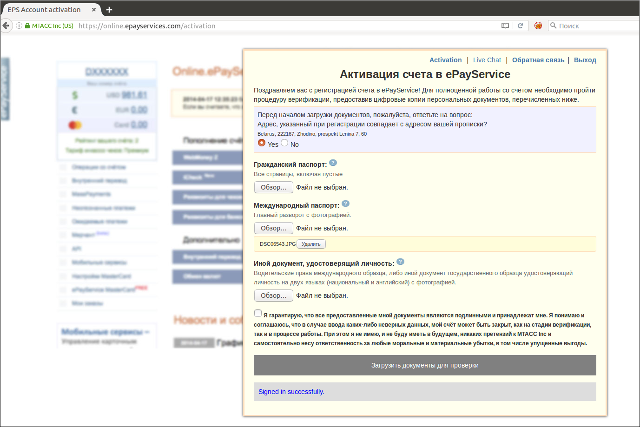Select the No radio button
Screen dimensions: 640x427
tap(284, 143)
